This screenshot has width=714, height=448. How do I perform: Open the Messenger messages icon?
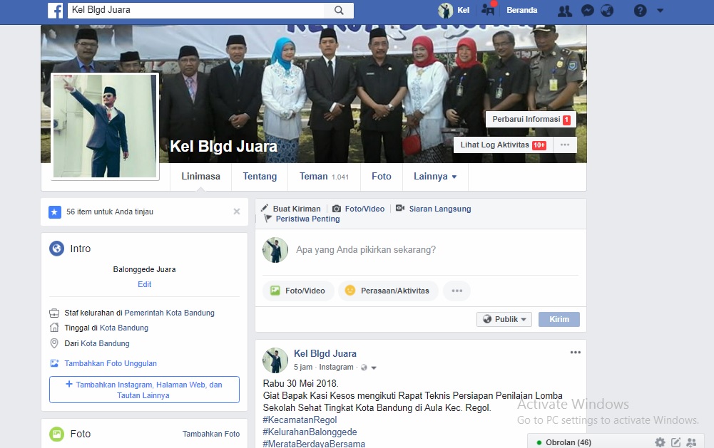[587, 11]
